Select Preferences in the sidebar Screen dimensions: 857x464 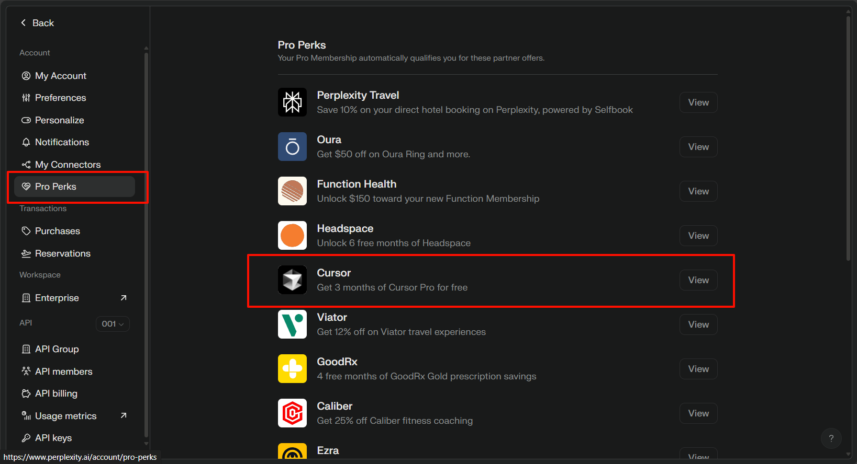pyautogui.click(x=60, y=98)
